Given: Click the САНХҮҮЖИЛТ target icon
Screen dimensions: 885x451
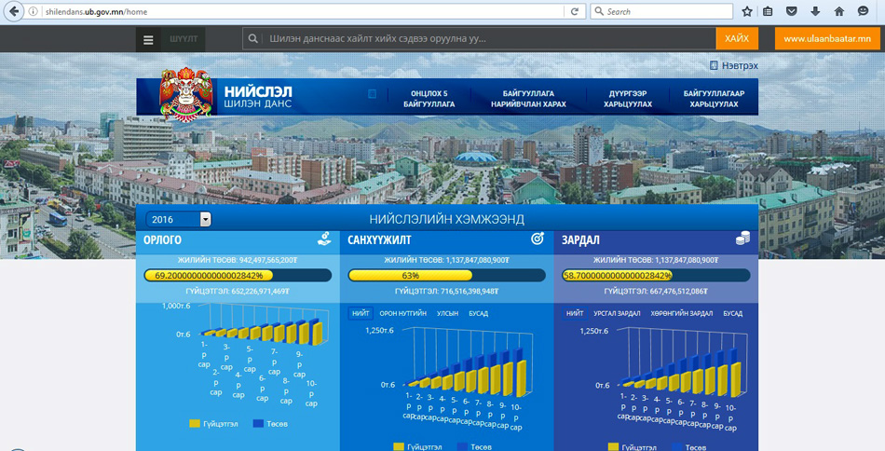Looking at the screenshot, I should (538, 239).
